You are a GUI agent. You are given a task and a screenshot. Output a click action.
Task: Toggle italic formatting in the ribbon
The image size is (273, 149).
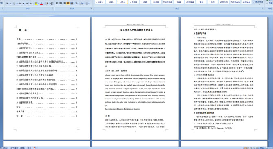(11, 4)
